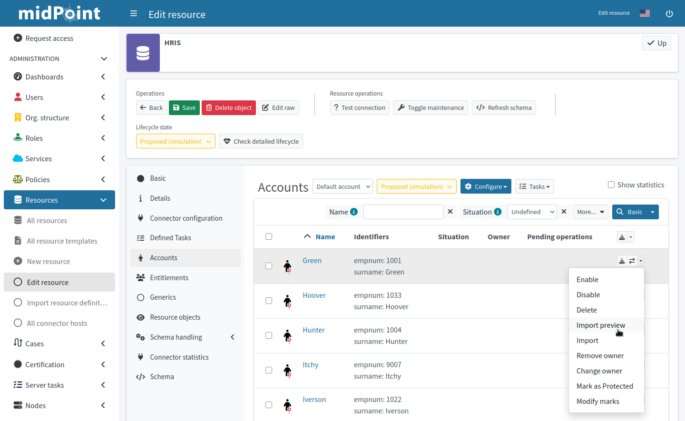This screenshot has height=421, width=685.
Task: Click the Save button
Action: coord(184,108)
